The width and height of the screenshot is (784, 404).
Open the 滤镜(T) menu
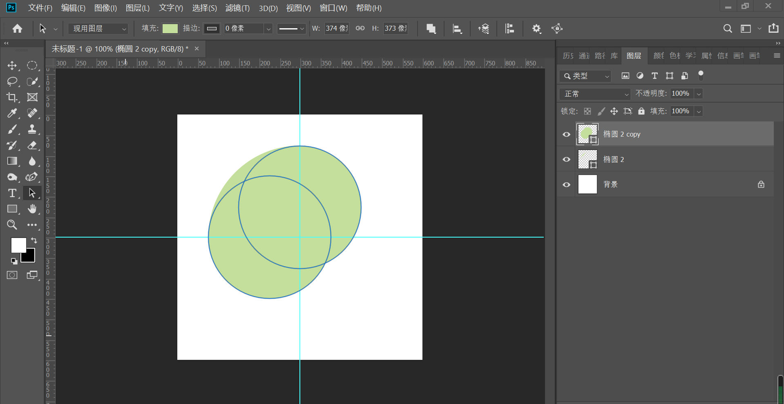tap(237, 8)
